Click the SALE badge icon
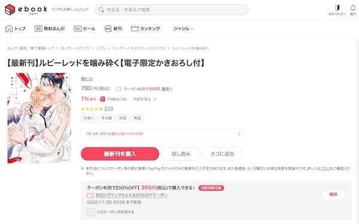Image resolution: width=359 pixels, height=224 pixels. [78, 29]
